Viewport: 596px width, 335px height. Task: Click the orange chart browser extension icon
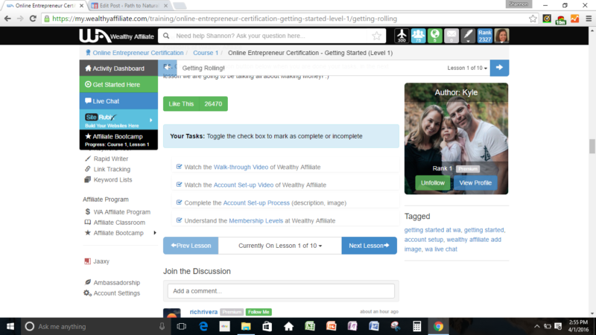tap(574, 19)
